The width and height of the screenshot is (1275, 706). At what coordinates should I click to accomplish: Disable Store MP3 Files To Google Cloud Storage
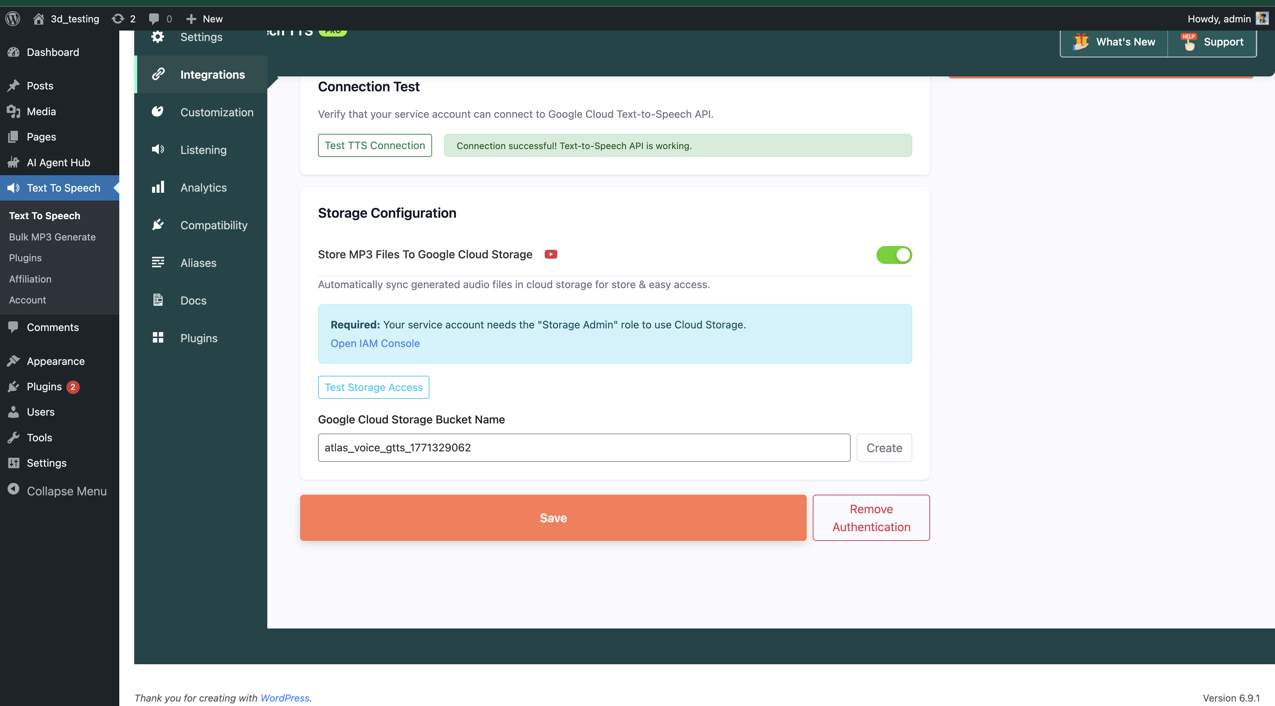point(893,255)
